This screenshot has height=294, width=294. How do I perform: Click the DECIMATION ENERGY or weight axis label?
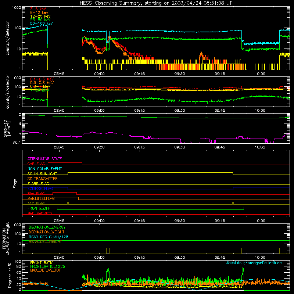click(x=6, y=239)
